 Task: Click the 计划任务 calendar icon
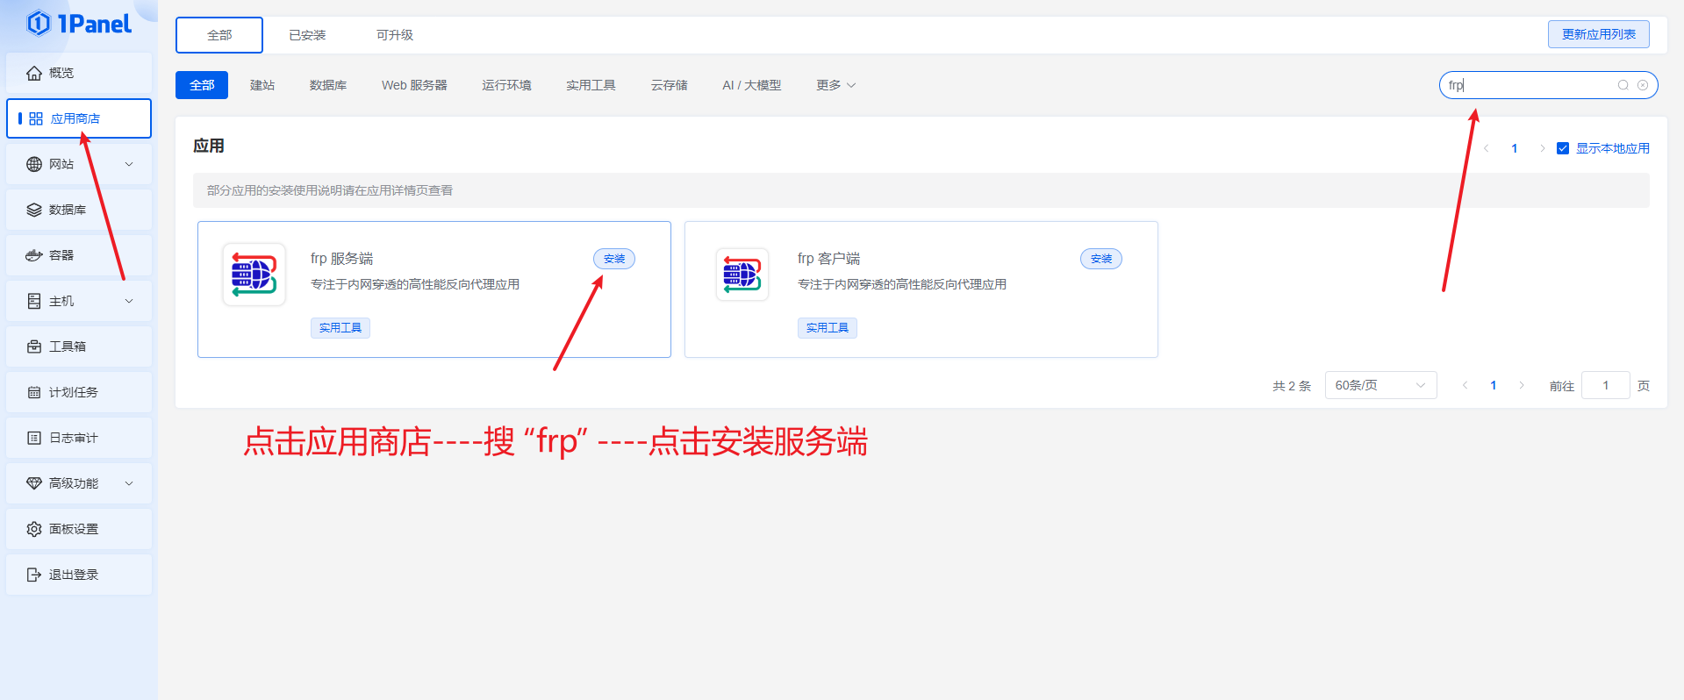tap(34, 392)
